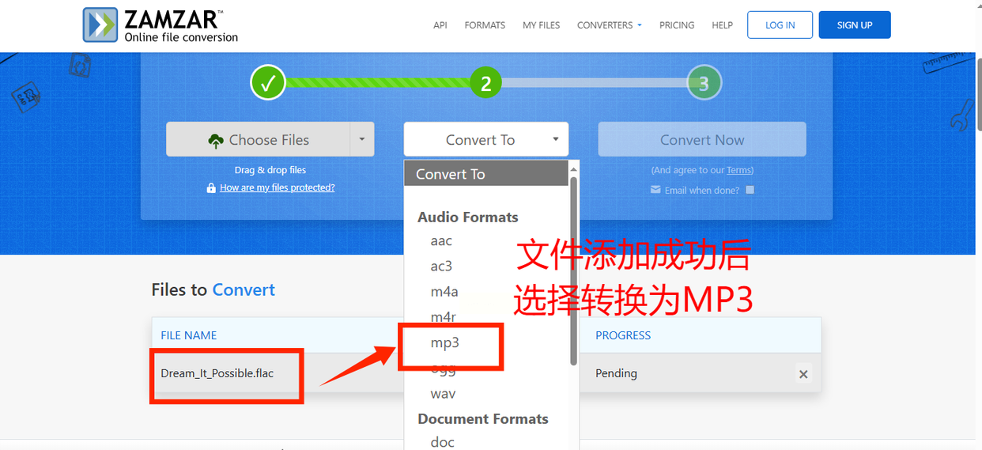Click the Convert To list header
Screen dimensions: 982x450
pyautogui.click(x=487, y=173)
